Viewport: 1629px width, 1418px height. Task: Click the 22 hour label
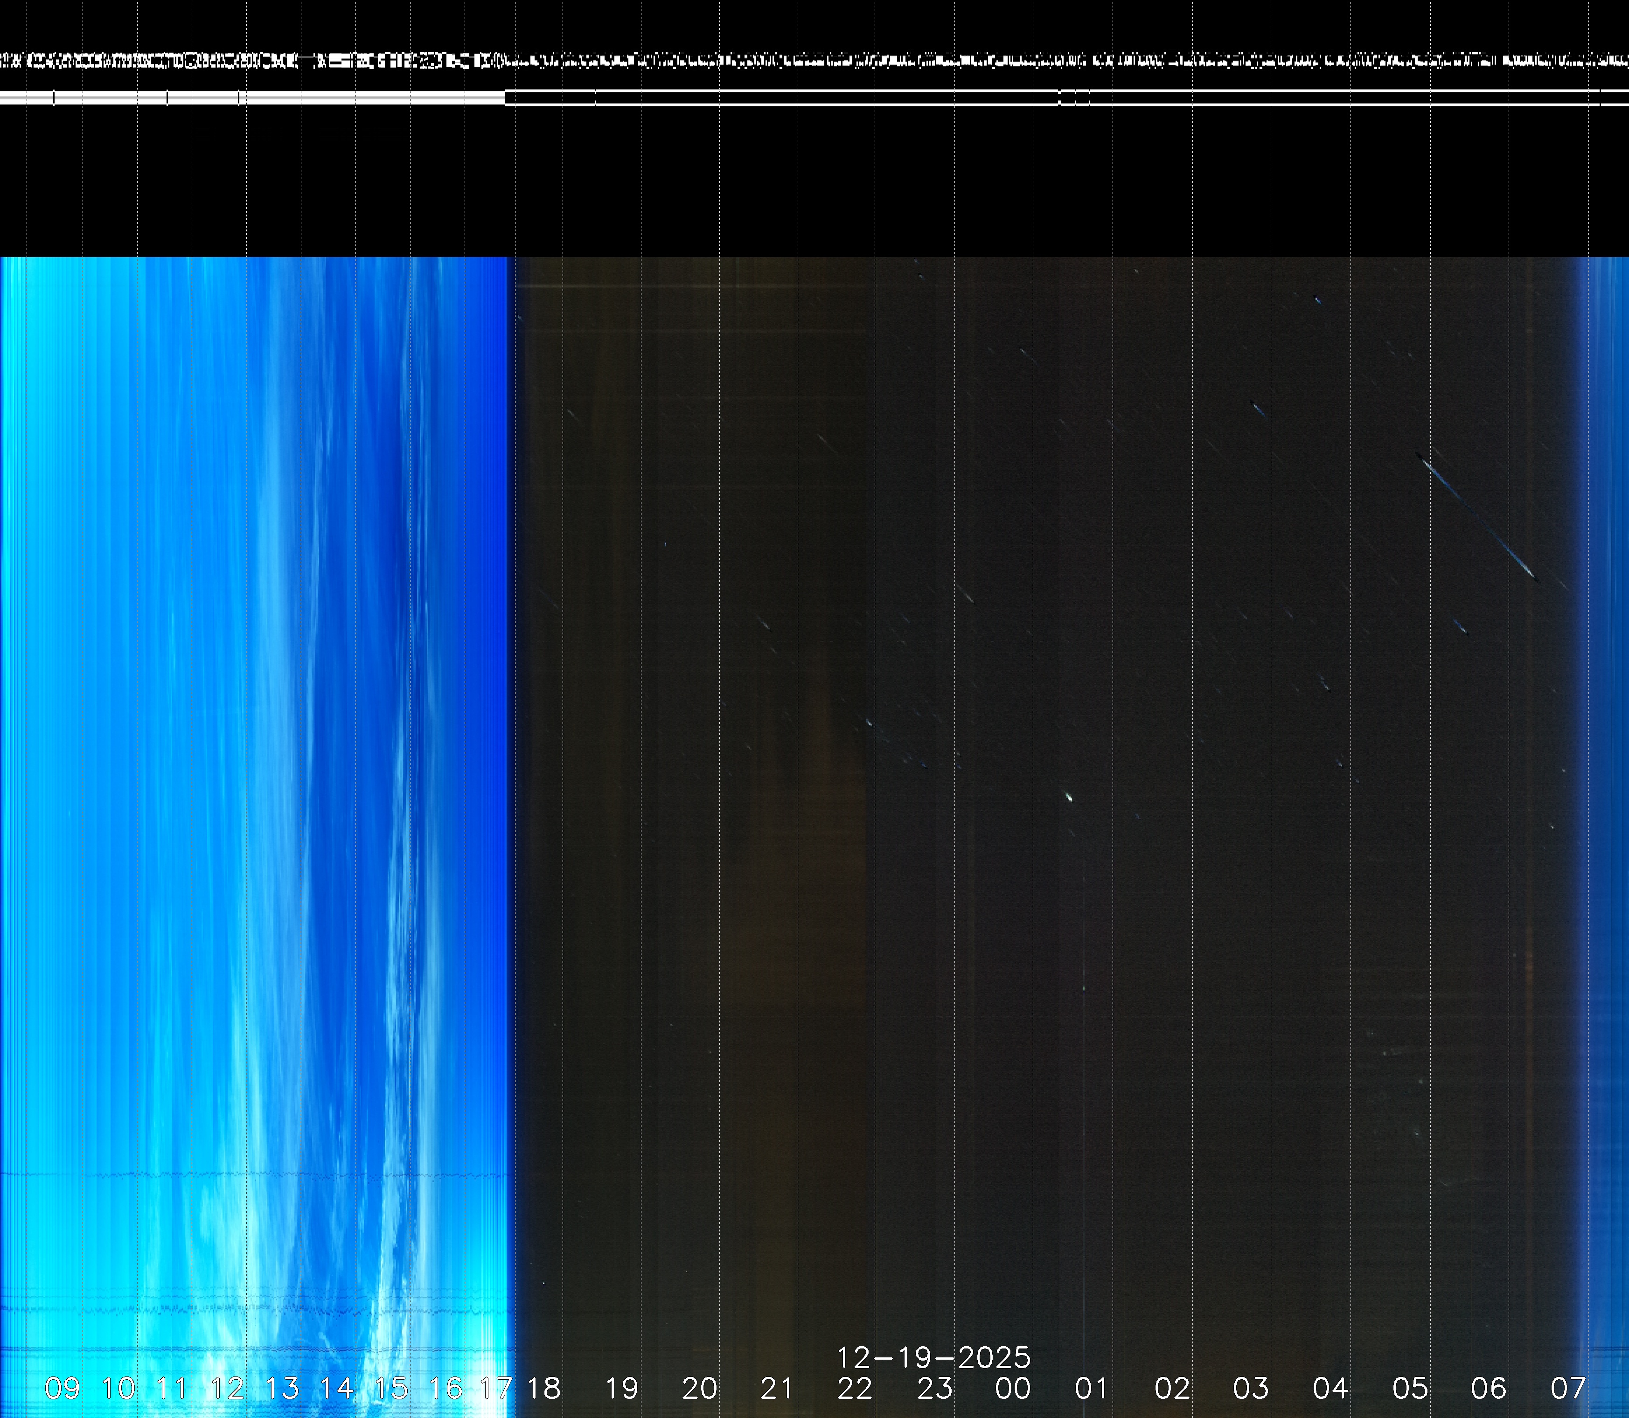click(855, 1388)
